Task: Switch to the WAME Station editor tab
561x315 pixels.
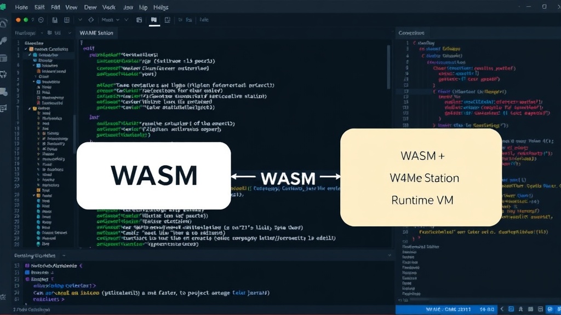Action: 96,33
